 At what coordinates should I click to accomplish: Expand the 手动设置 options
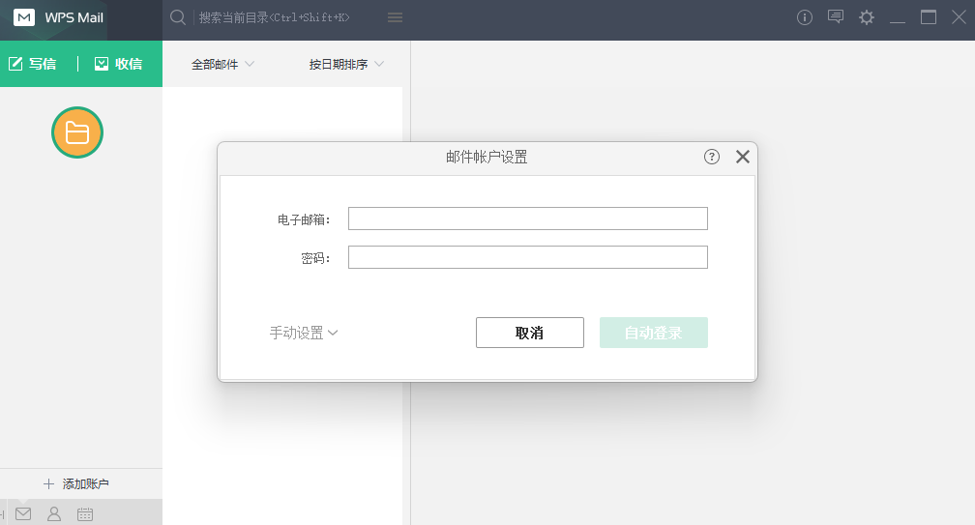pos(303,333)
